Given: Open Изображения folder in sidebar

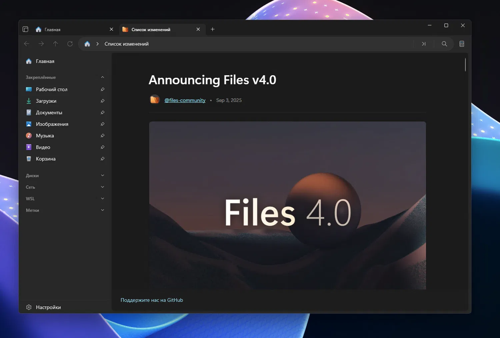Looking at the screenshot, I should click(65, 124).
